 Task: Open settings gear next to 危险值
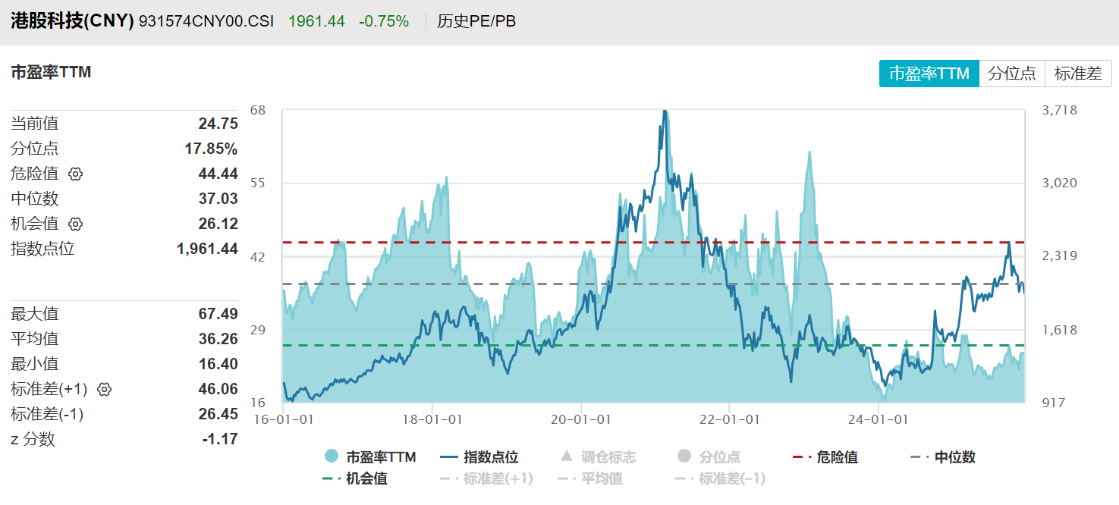tap(75, 174)
